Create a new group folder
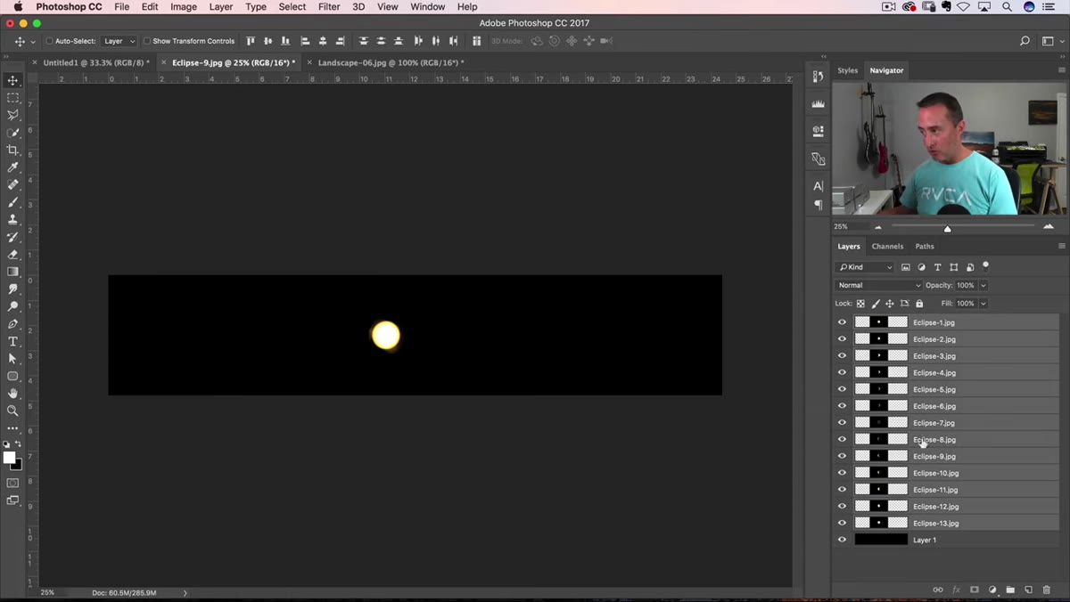1070x602 pixels. 1010,590
